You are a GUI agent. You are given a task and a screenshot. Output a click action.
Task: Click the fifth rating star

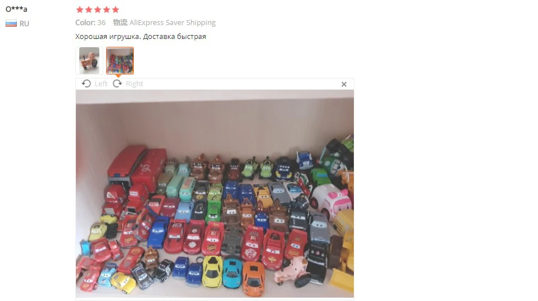tap(116, 9)
